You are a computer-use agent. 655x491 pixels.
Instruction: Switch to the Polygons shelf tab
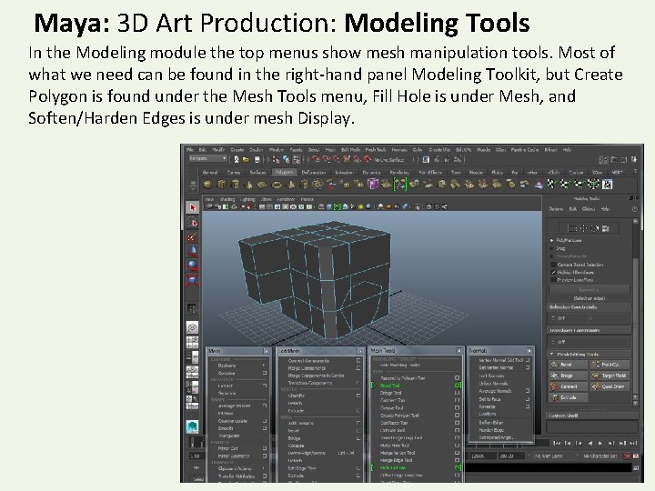[284, 172]
